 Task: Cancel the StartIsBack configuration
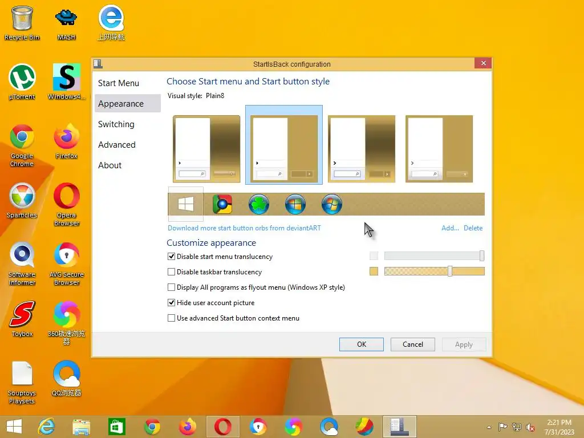413,344
